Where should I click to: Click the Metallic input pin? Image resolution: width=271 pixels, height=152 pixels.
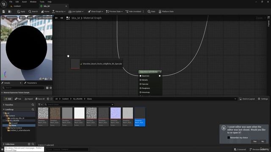tap(141, 80)
